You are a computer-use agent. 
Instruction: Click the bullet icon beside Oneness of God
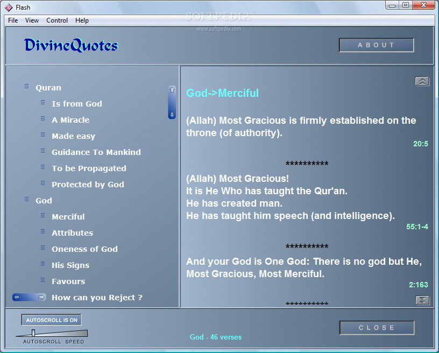(x=43, y=248)
